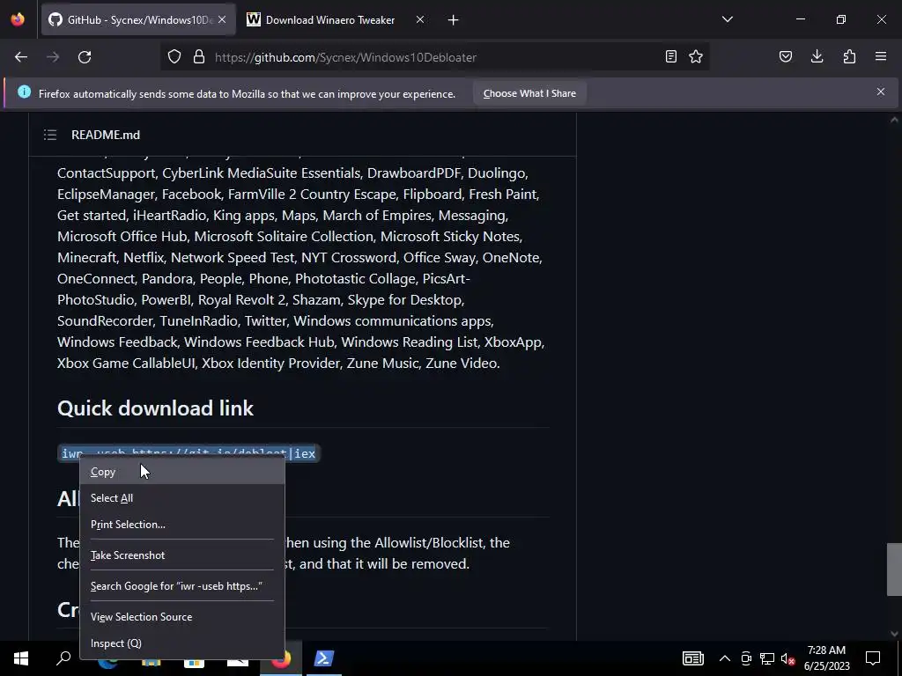Choose Search Google for "iwr -useb https..."
This screenshot has height=676, width=902.
coord(181,586)
